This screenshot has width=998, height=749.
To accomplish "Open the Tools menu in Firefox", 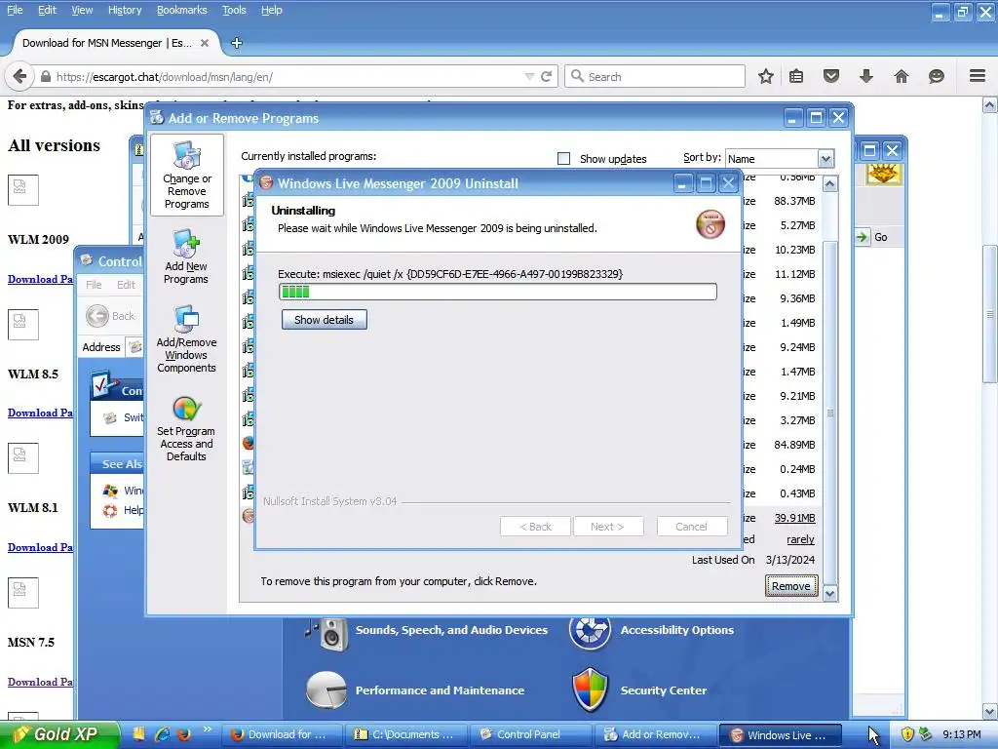I will (x=234, y=10).
